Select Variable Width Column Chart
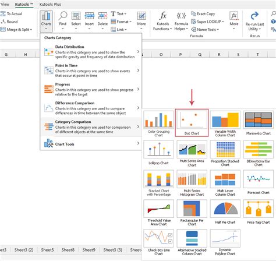Viewport: 276px width, 261px height. click(x=225, y=124)
